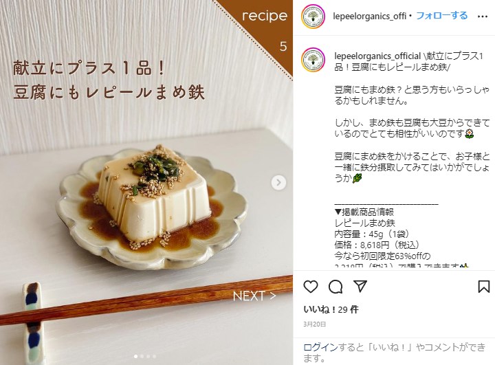Open lepeelorganics_official username in caption
Image resolution: width=495 pixels, height=365 pixels.
(x=377, y=56)
